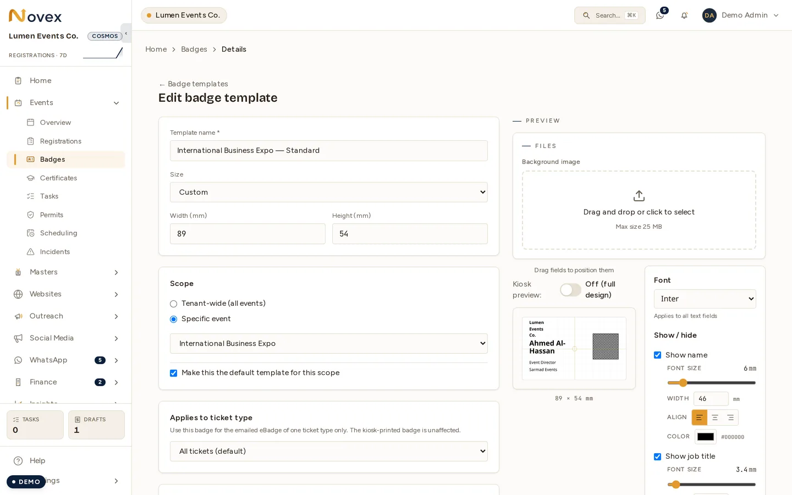
Task: Click the Scheduling icon
Action: pyautogui.click(x=31, y=233)
